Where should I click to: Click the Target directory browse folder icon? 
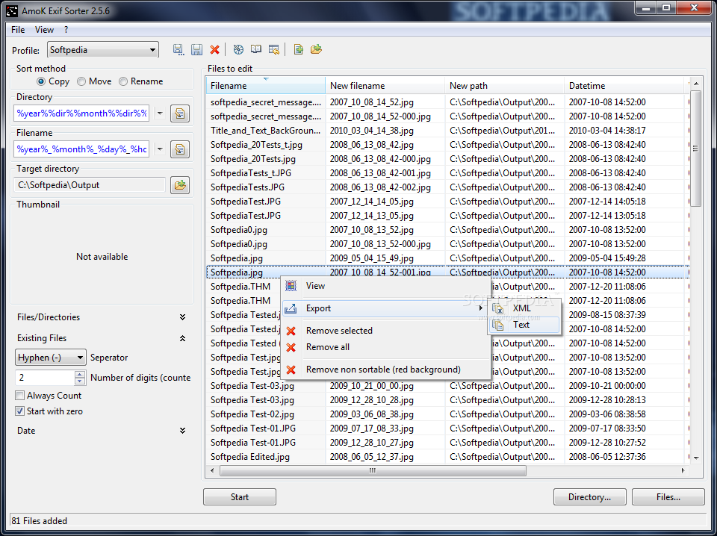[180, 185]
